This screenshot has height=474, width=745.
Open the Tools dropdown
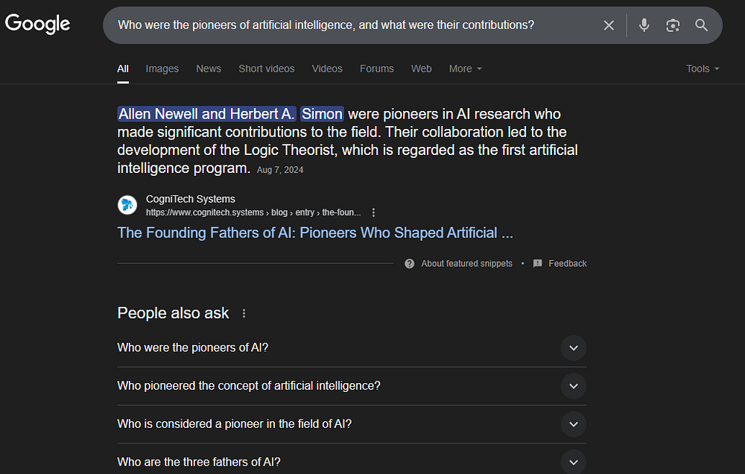(x=703, y=69)
